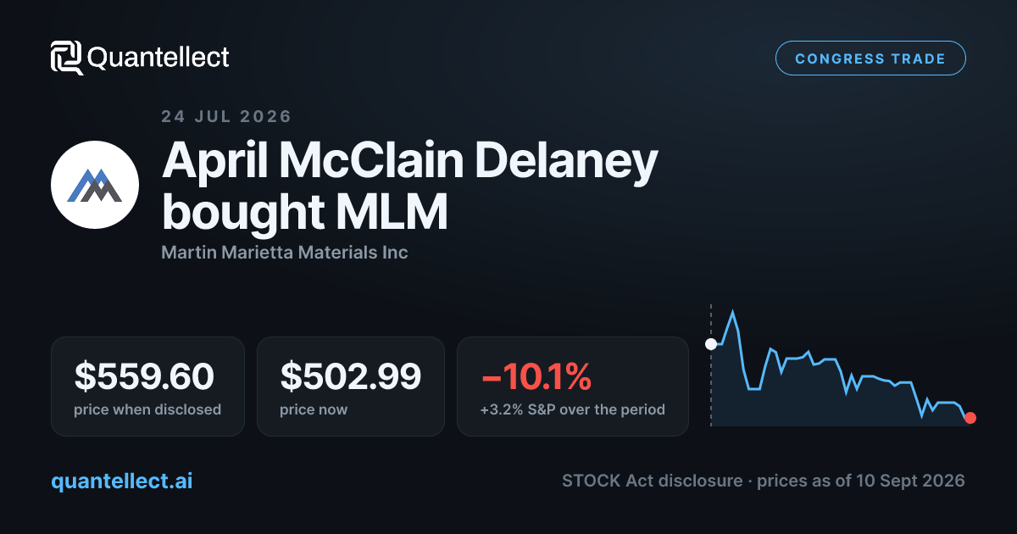This screenshot has height=534, width=1017.
Task: Select the CONGRESS TRADE badge
Action: 870,58
